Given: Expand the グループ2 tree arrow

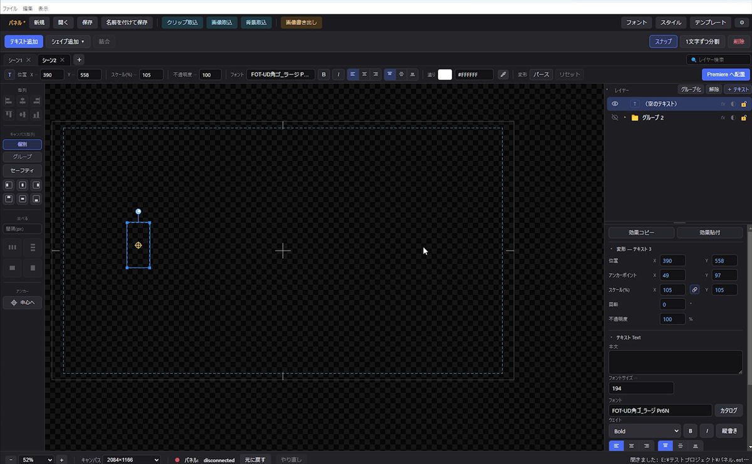Looking at the screenshot, I should [x=625, y=118].
